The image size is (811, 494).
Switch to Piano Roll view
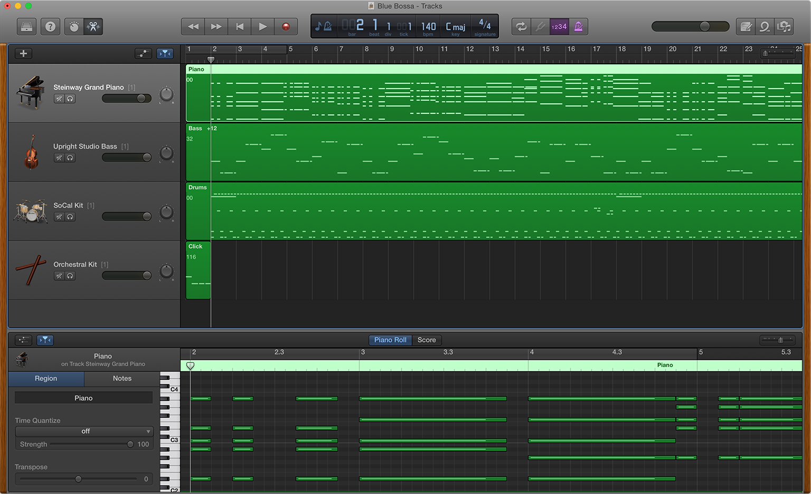390,340
